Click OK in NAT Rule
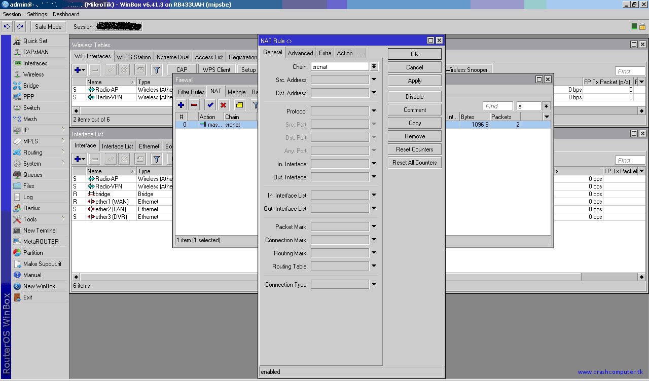Image resolution: width=649 pixels, height=381 pixels. point(414,54)
